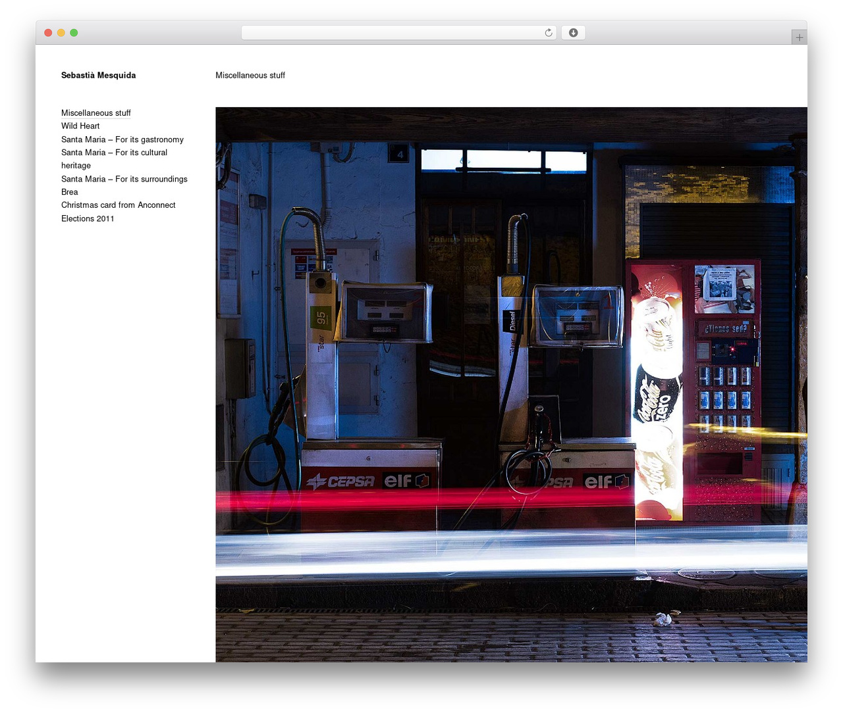
Task: Minimize the browser window
Action: (x=61, y=33)
